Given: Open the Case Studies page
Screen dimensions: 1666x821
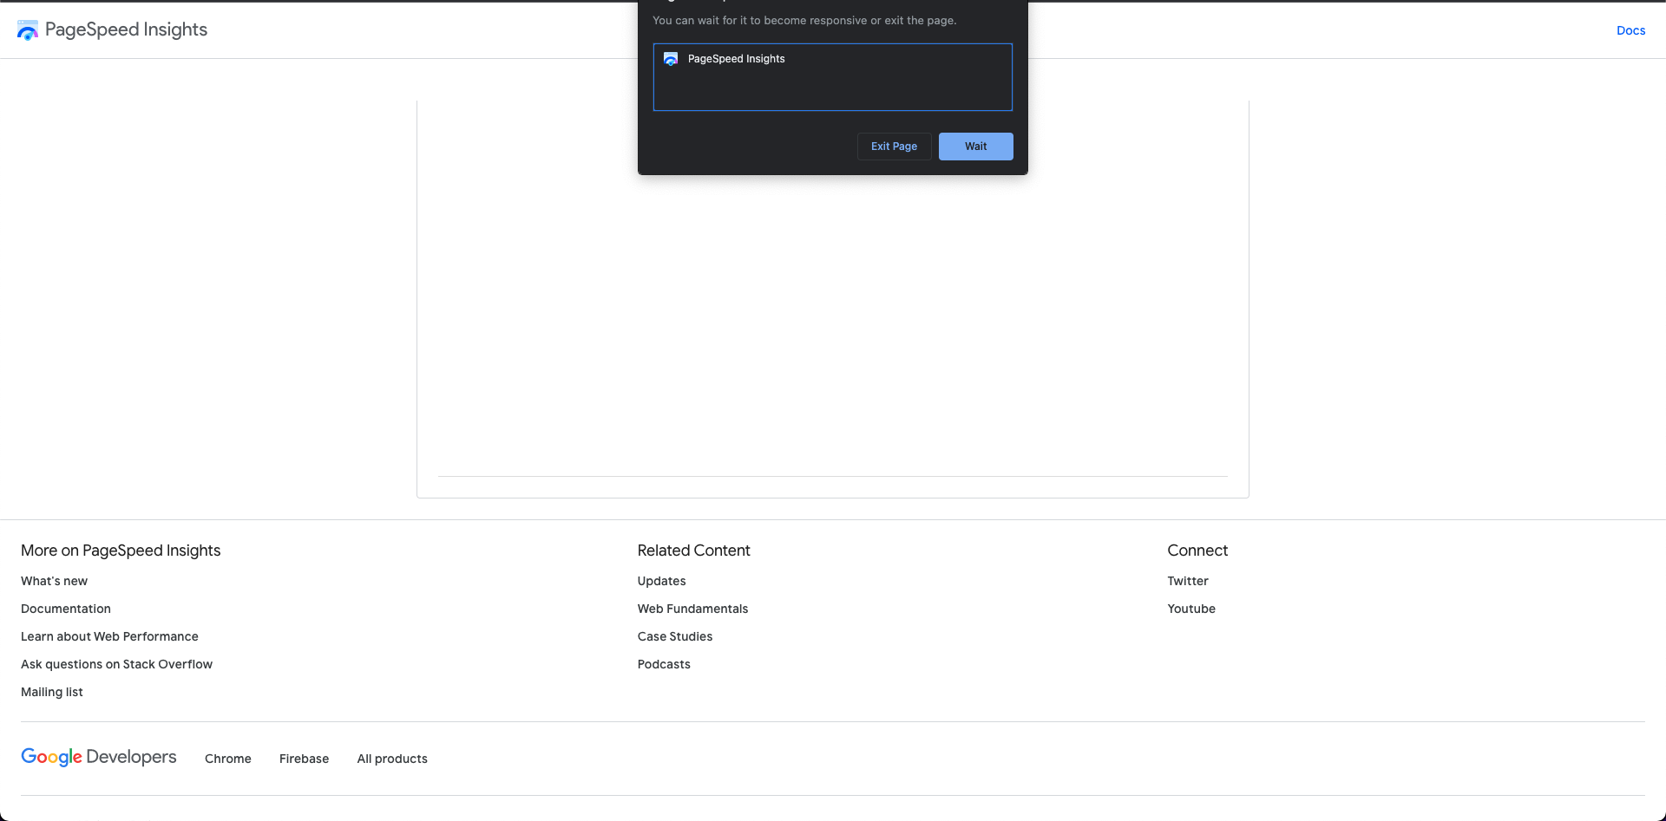Looking at the screenshot, I should click(x=674, y=636).
